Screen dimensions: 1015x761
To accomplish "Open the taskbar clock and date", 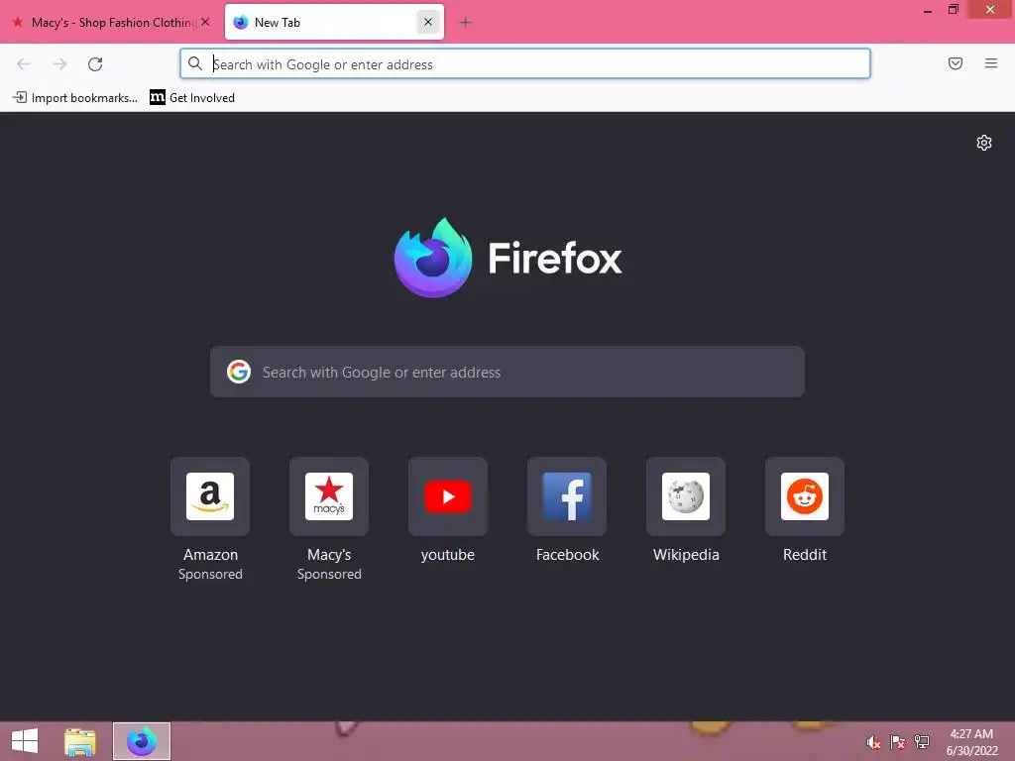I will tap(971, 742).
